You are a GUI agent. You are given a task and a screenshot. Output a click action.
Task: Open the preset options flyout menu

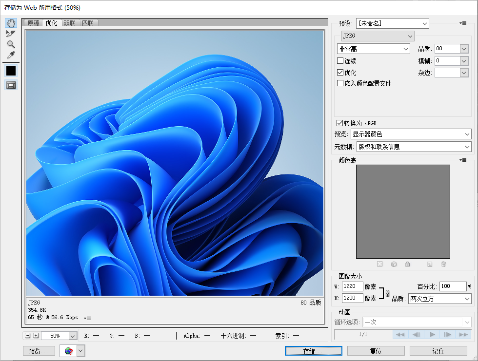click(463, 23)
